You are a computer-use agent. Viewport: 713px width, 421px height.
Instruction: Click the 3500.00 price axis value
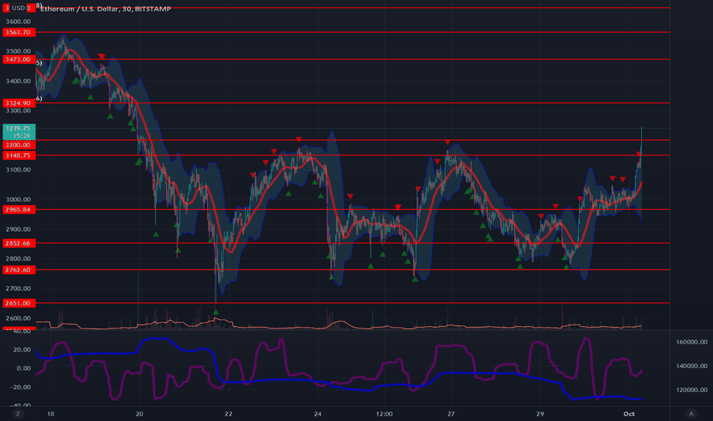click(x=18, y=51)
